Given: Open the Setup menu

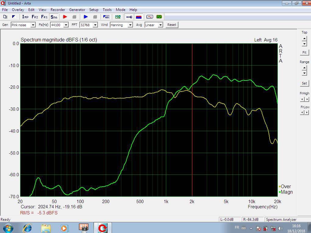Looking at the screenshot, I should pos(94,10).
